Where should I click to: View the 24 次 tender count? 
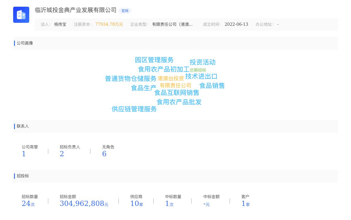pos(28,204)
